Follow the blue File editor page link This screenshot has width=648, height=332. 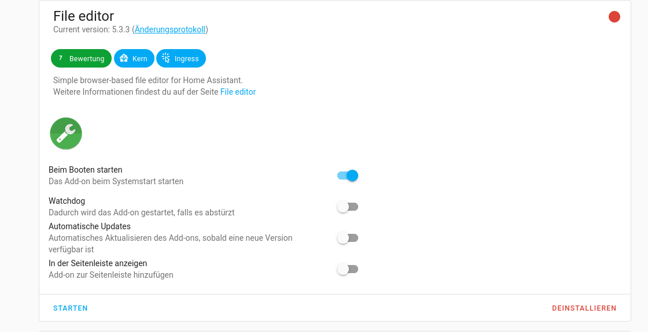238,92
